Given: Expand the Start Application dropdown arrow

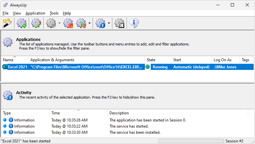Looking at the screenshot, I should tap(59, 23).
